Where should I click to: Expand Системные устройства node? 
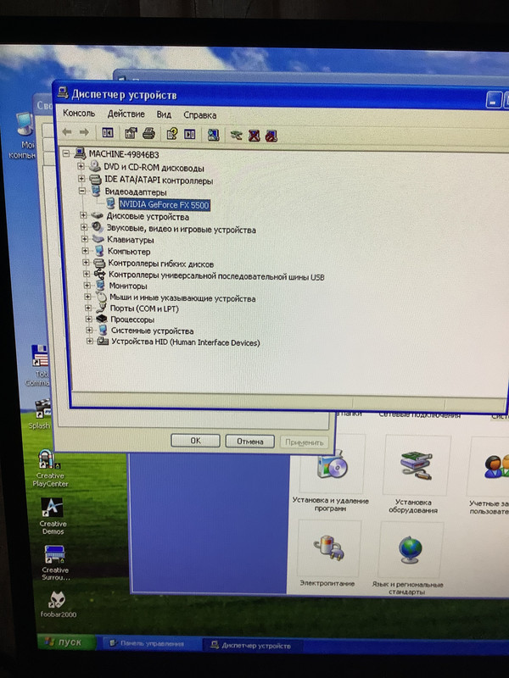tap(89, 330)
